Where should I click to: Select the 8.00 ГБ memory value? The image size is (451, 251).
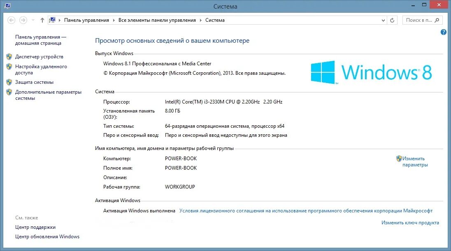click(x=172, y=111)
